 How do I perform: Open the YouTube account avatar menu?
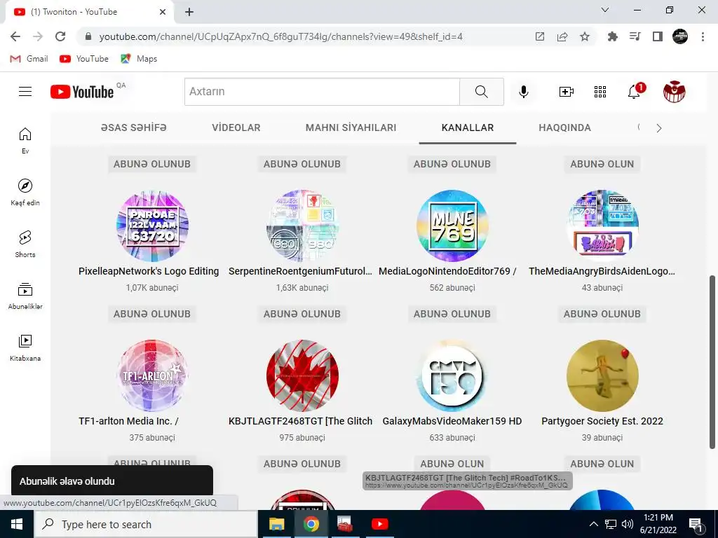674,92
